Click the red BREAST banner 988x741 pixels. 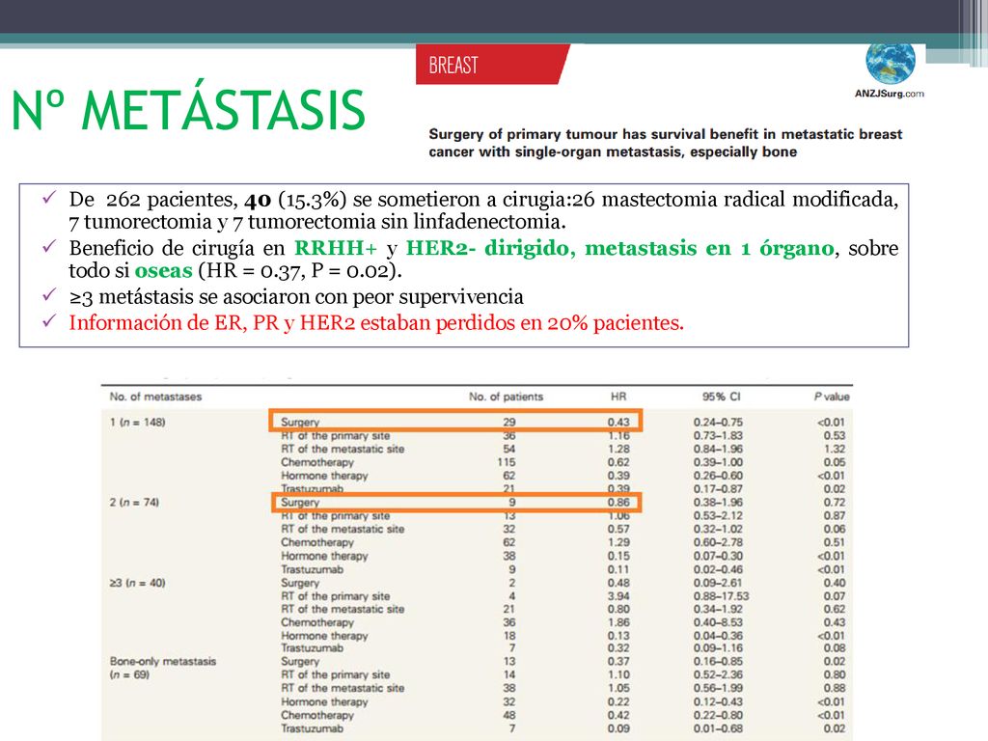(493, 65)
